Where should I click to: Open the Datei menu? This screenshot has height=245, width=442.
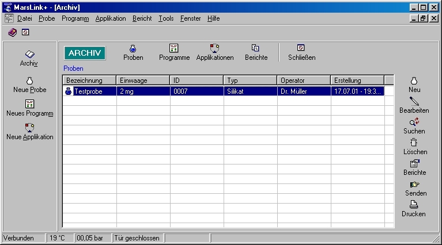coord(25,18)
